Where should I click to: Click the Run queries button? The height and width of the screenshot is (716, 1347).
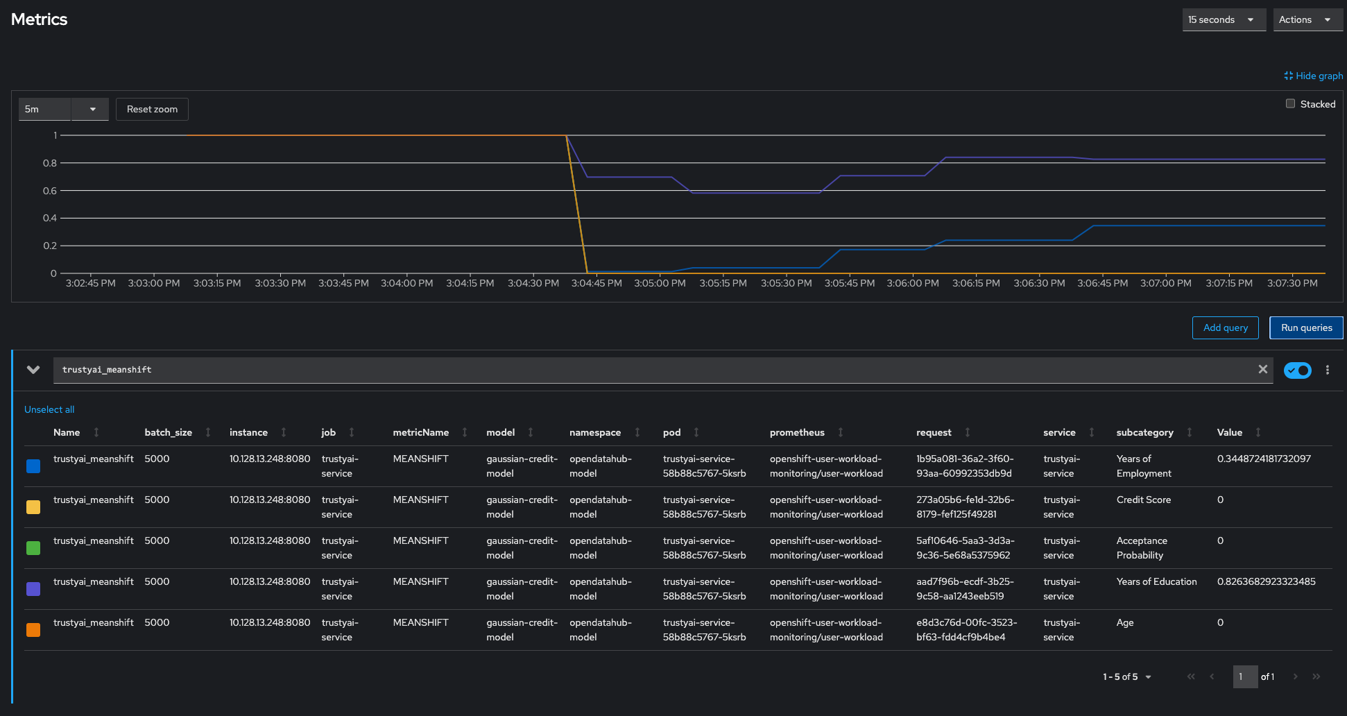coord(1306,327)
